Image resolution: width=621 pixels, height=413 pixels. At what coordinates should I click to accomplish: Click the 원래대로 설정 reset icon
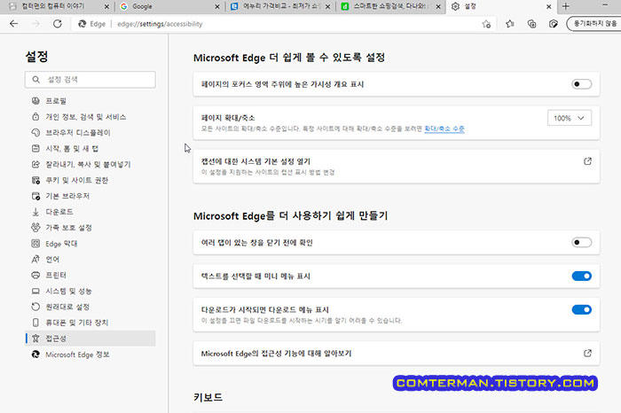pos(35,307)
